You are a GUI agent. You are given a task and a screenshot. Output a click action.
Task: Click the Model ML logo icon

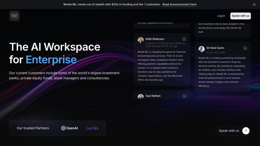pyautogui.click(x=14, y=16)
